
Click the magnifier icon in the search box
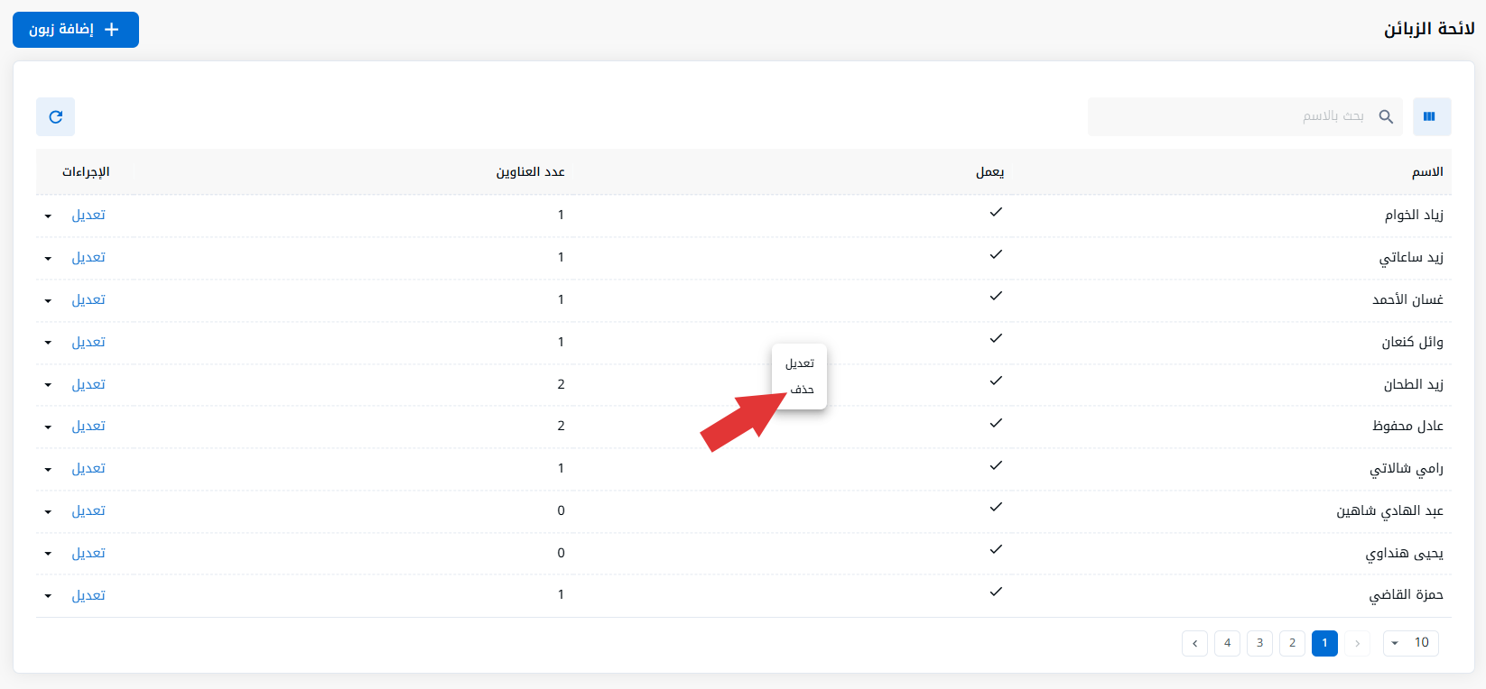[1386, 116]
